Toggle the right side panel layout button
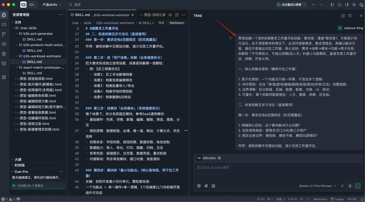The height and width of the screenshot is (202, 365). click(347, 5)
